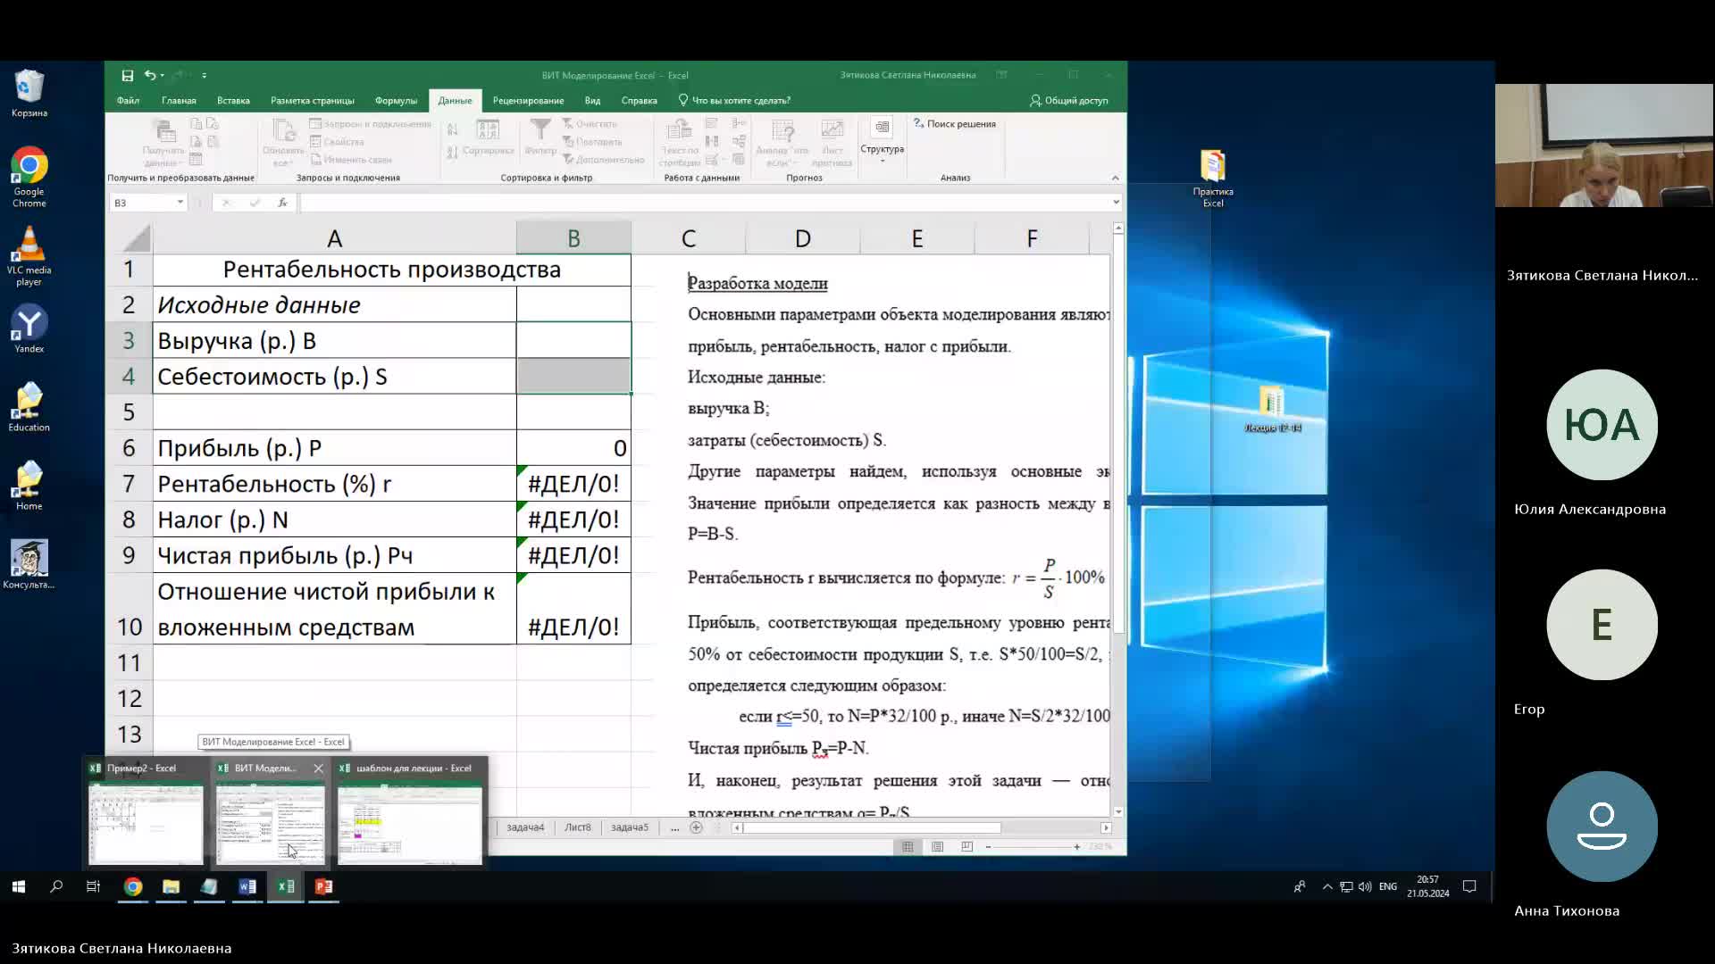
Task: Click the Свойства button in ribbon
Action: [x=338, y=142]
